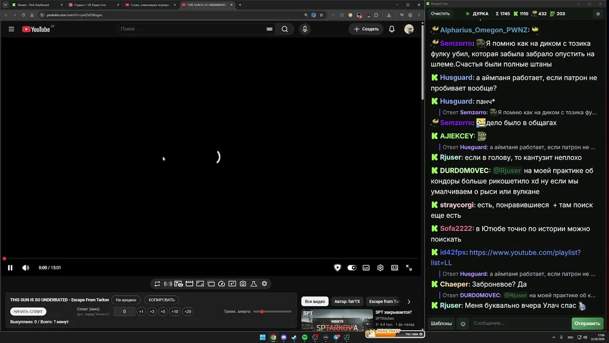609x343 pixels.
Task: Start voice search with the microphone
Action: point(305,29)
